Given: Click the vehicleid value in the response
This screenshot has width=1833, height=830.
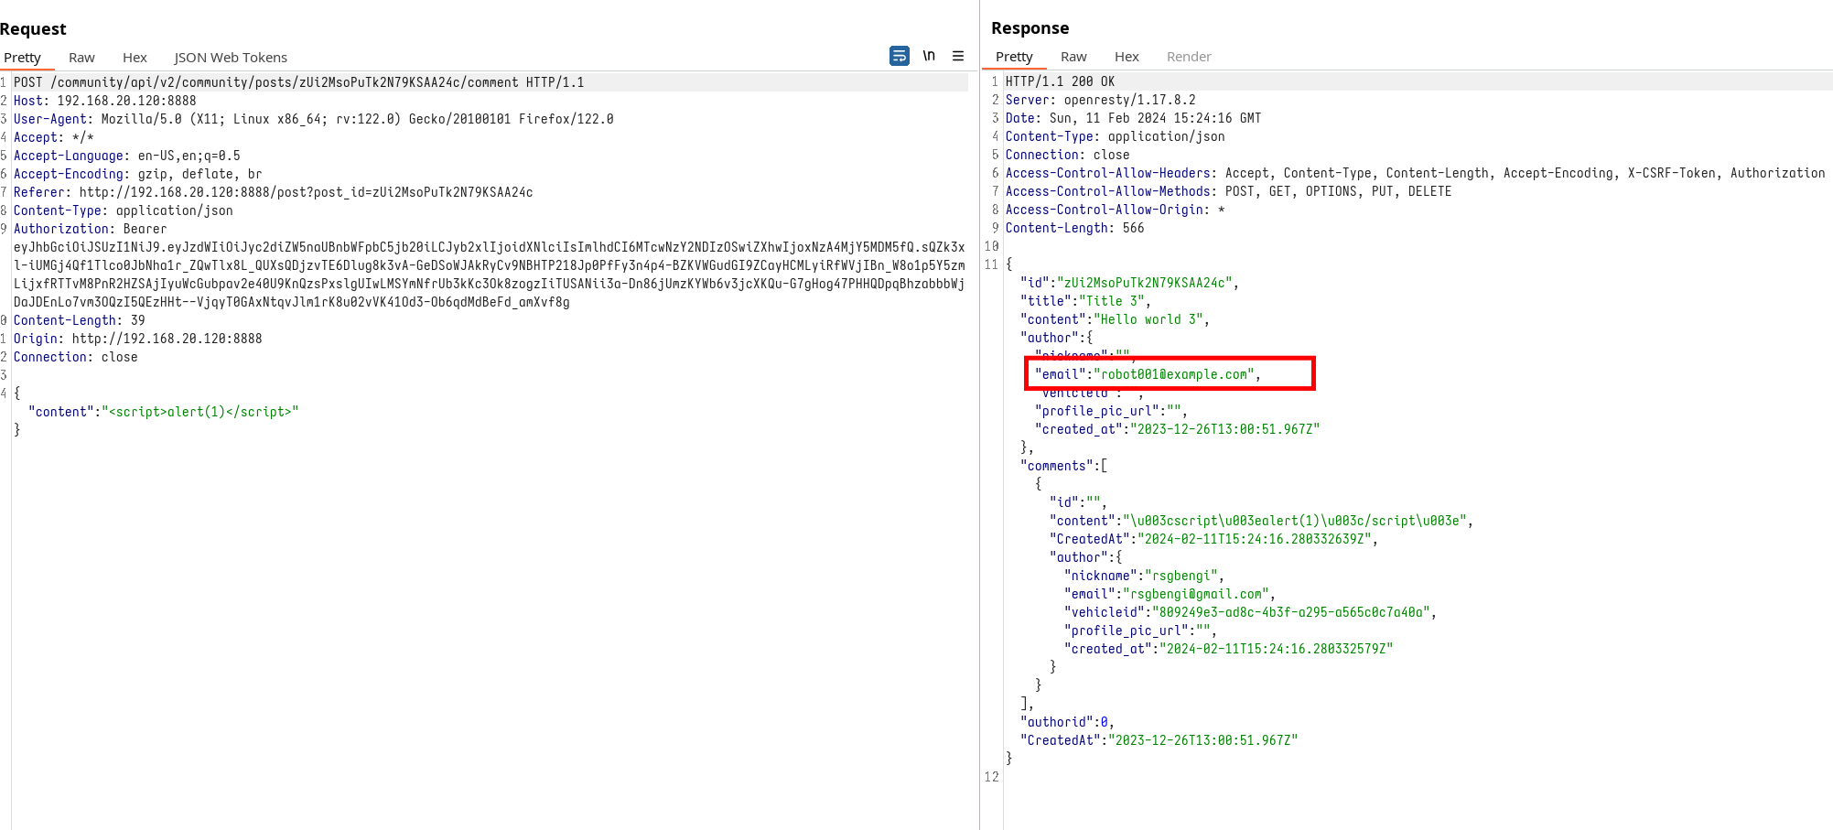Looking at the screenshot, I should click(1293, 612).
